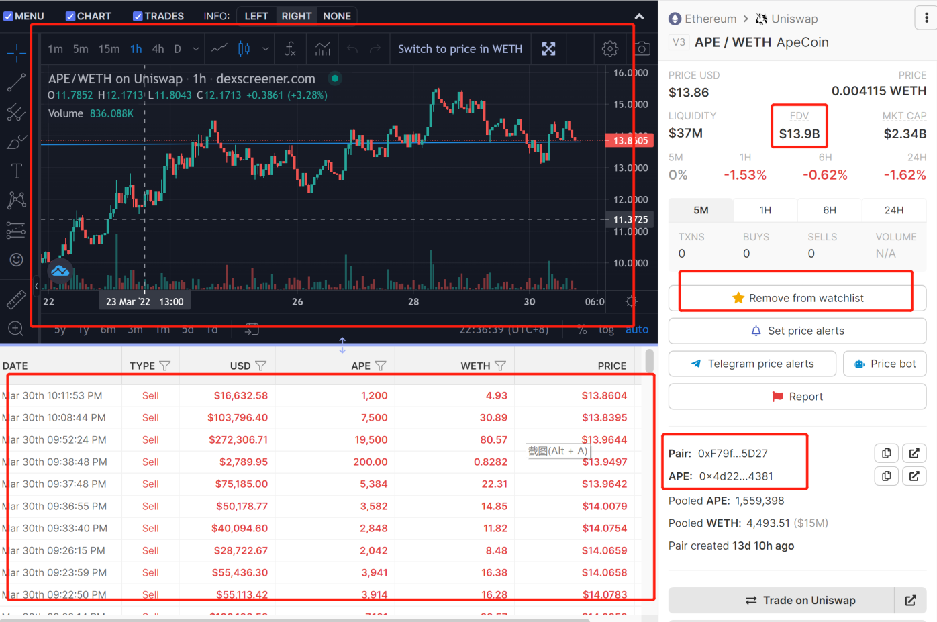This screenshot has width=937, height=622.
Task: Open Telegram price alerts
Action: pos(752,364)
